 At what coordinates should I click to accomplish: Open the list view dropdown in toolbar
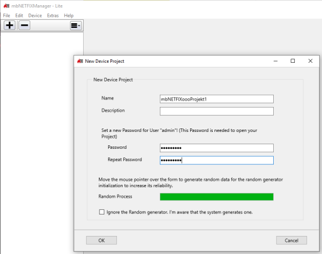click(x=76, y=26)
